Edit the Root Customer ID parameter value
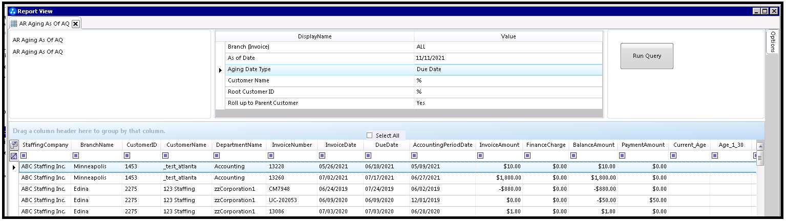Screen dimensions: 786x221 pyautogui.click(x=508, y=92)
